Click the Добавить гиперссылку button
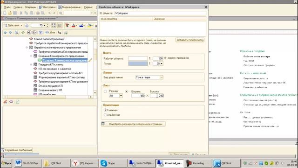Image resolution: width=298 pixels, height=168 pixels. [190, 40]
